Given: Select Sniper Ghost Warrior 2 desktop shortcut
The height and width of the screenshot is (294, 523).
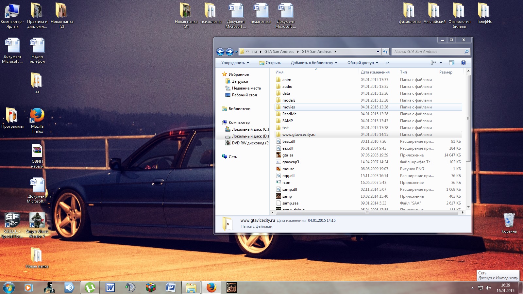Looking at the screenshot, I should click(37, 225).
